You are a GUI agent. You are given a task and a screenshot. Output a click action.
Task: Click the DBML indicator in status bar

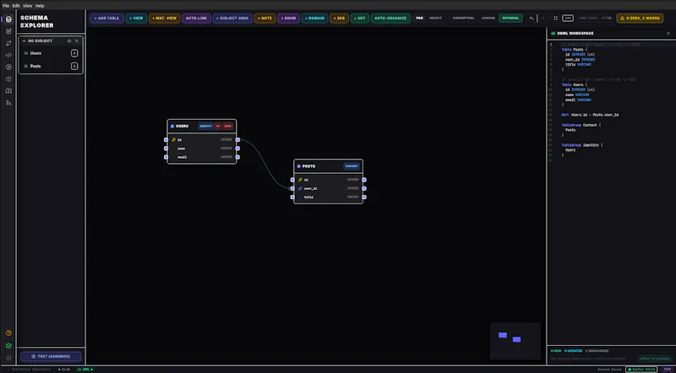(x=85, y=370)
